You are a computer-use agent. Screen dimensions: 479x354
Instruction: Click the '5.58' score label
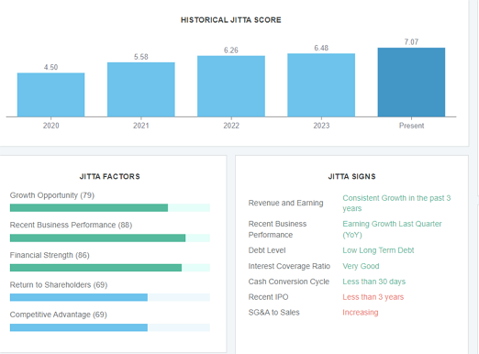pyautogui.click(x=141, y=57)
